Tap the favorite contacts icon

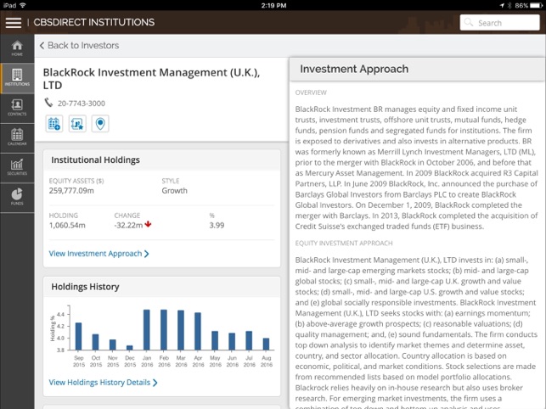(x=77, y=124)
